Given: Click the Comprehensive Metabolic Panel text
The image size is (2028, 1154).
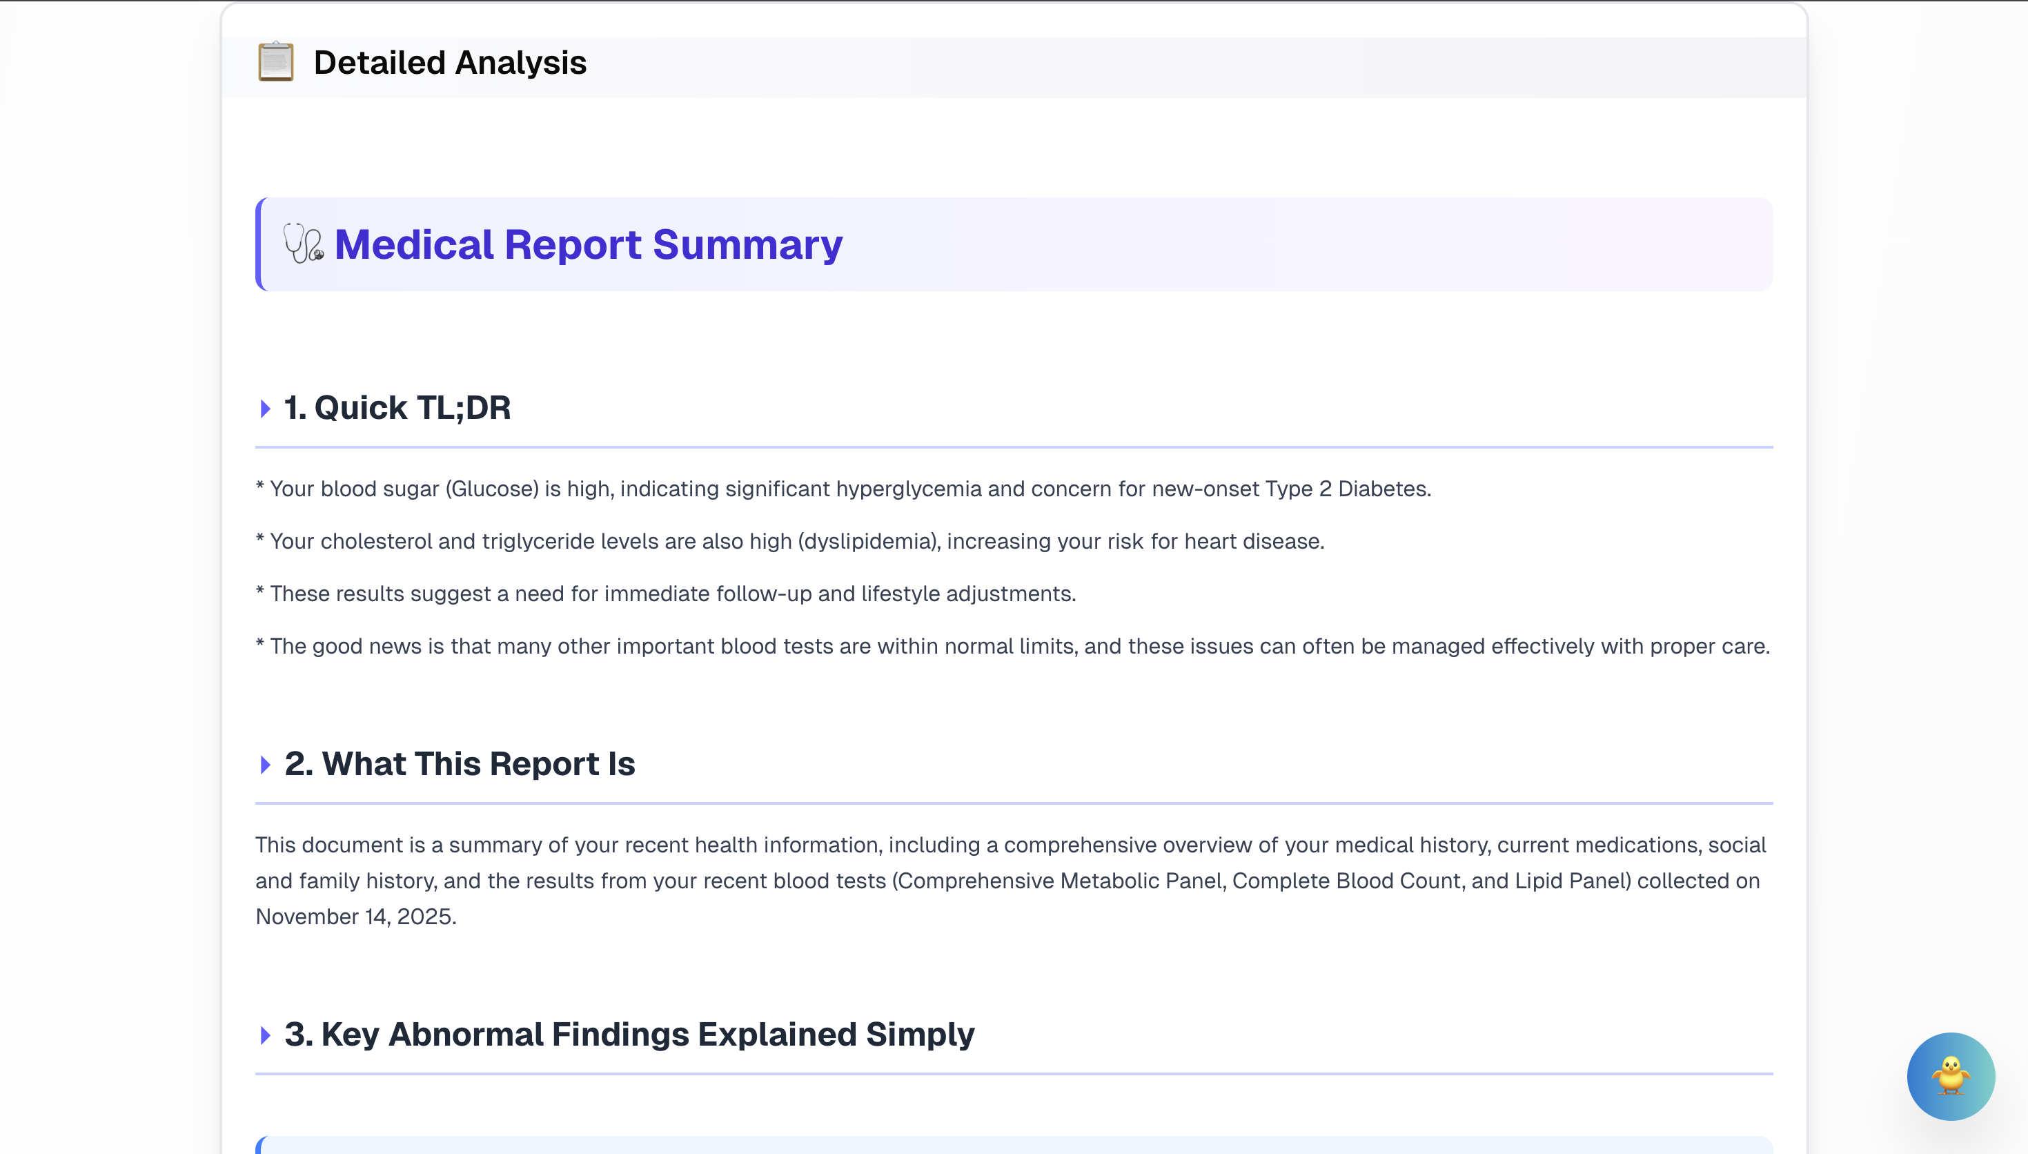Looking at the screenshot, I should coord(1061,881).
